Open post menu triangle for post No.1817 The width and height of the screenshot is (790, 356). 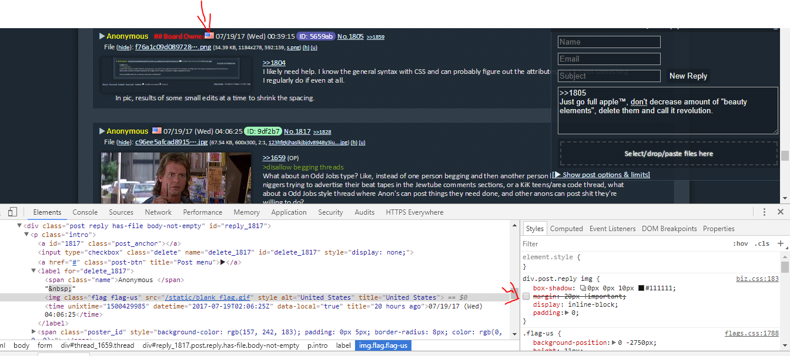coord(102,131)
